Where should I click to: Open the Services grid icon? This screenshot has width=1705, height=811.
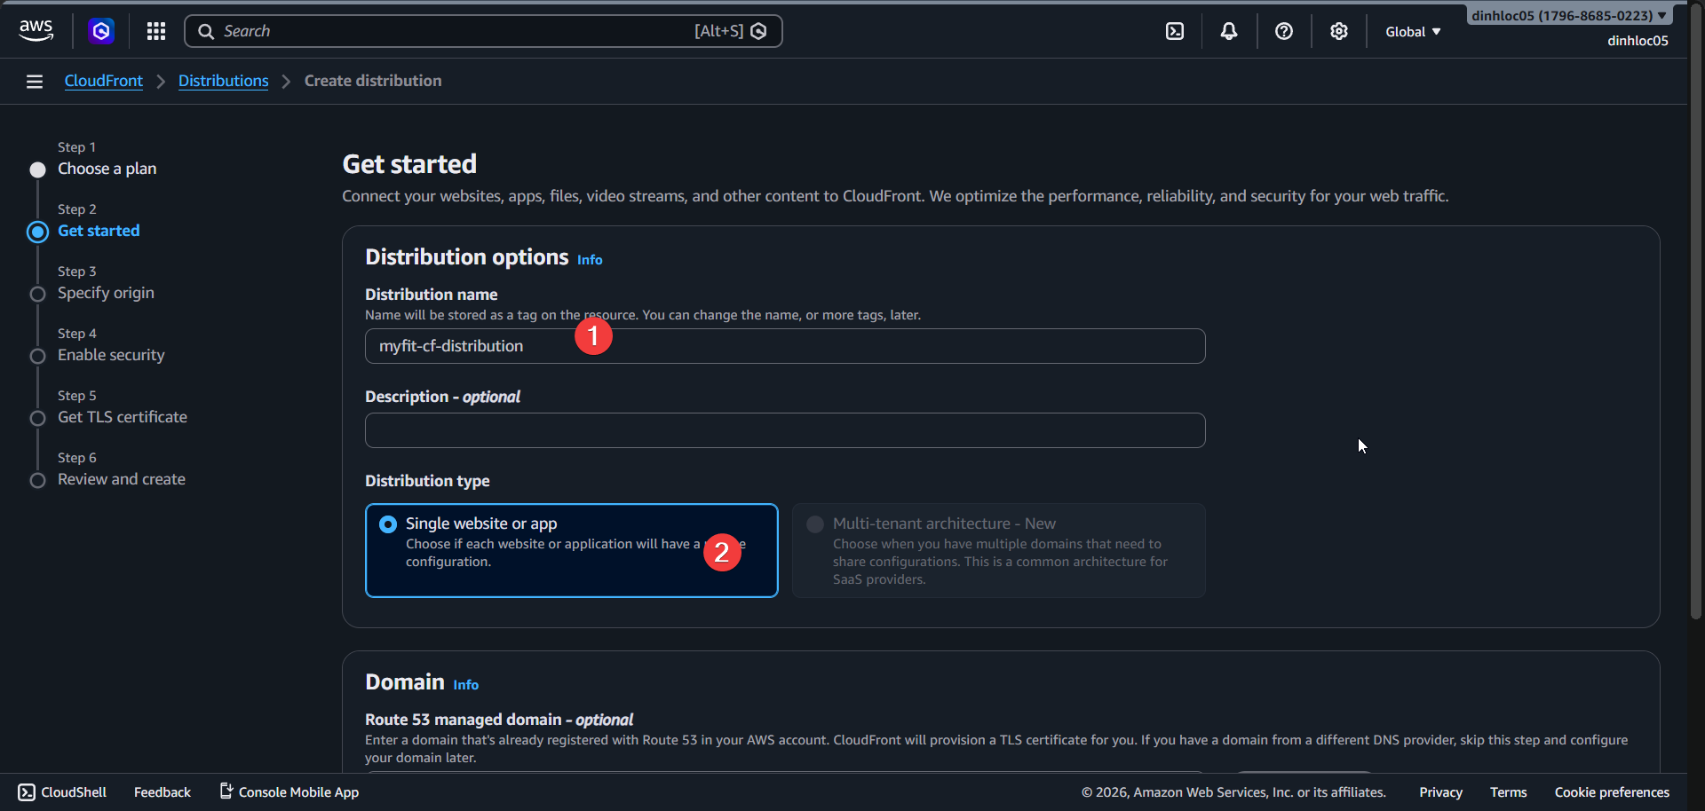(155, 30)
